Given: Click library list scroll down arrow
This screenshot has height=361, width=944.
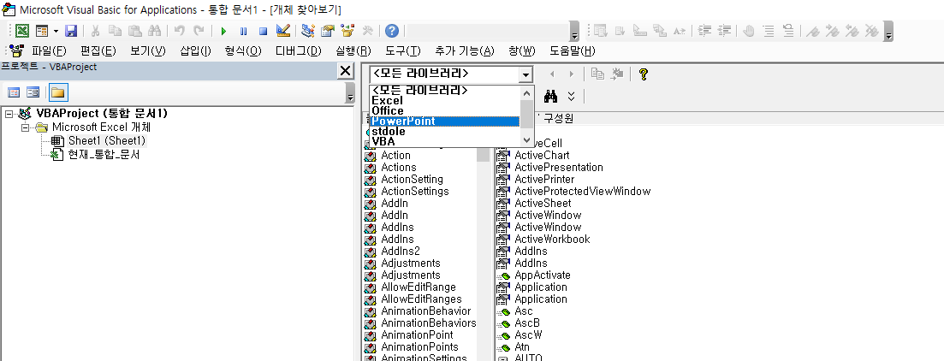Looking at the screenshot, I should (x=527, y=140).
